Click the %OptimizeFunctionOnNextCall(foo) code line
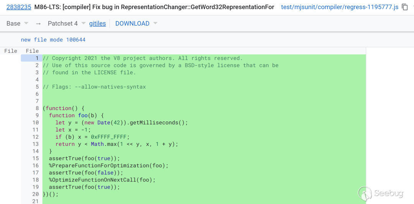The height and width of the screenshot is (204, 414). point(102,180)
